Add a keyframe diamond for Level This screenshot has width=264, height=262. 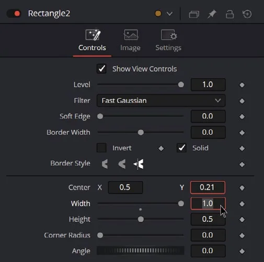[242, 85]
